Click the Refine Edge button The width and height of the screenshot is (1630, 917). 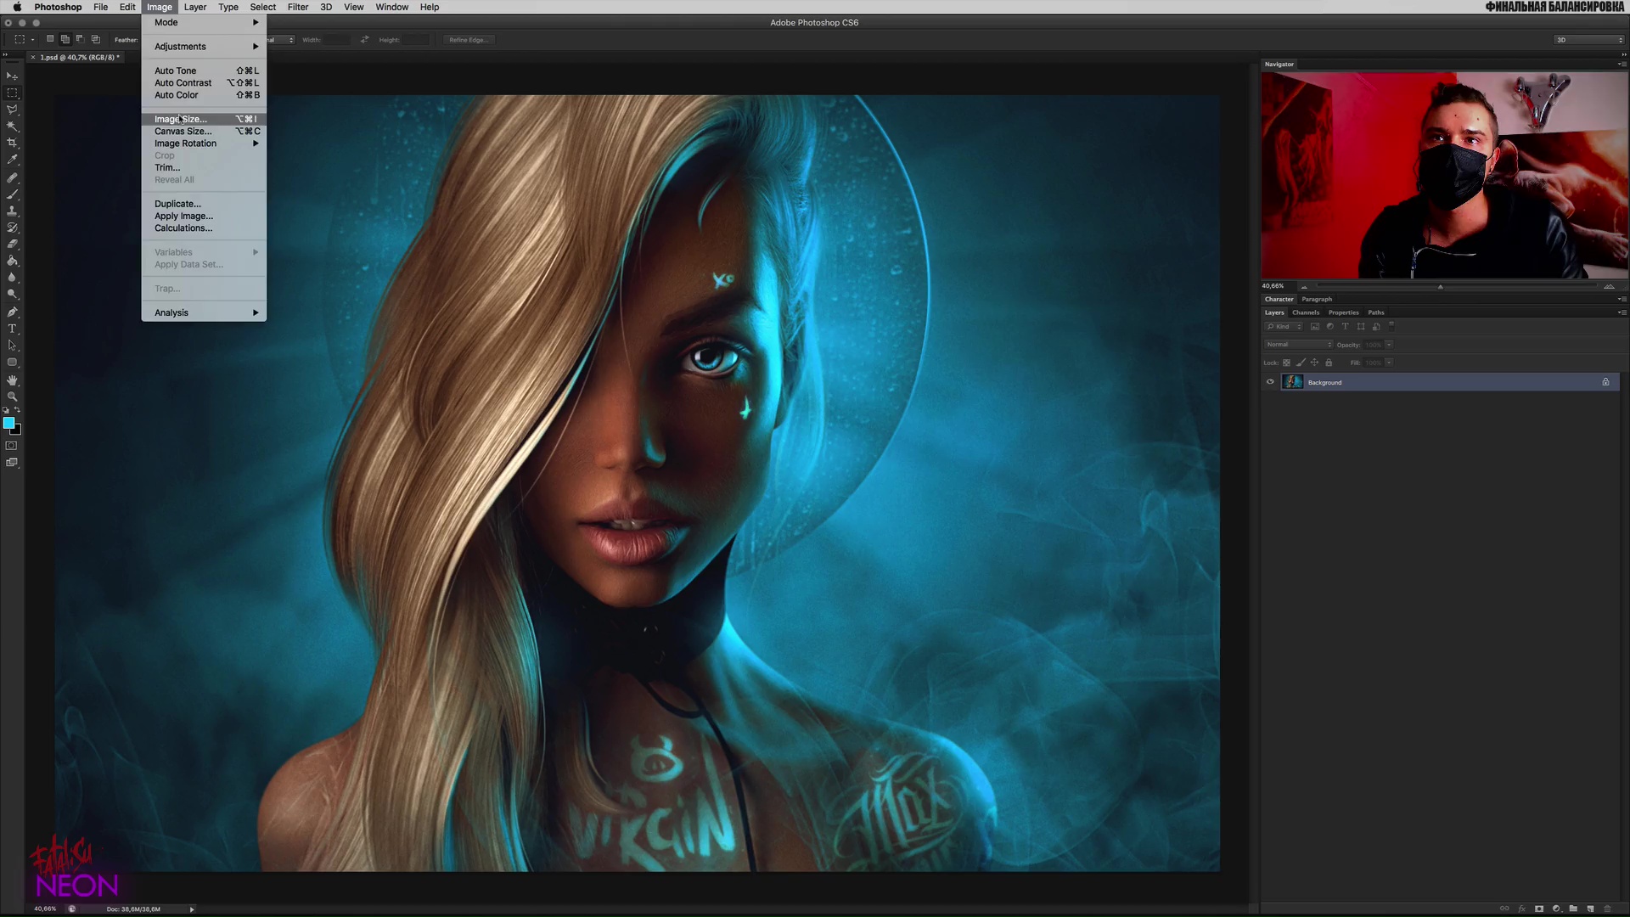pyautogui.click(x=469, y=40)
